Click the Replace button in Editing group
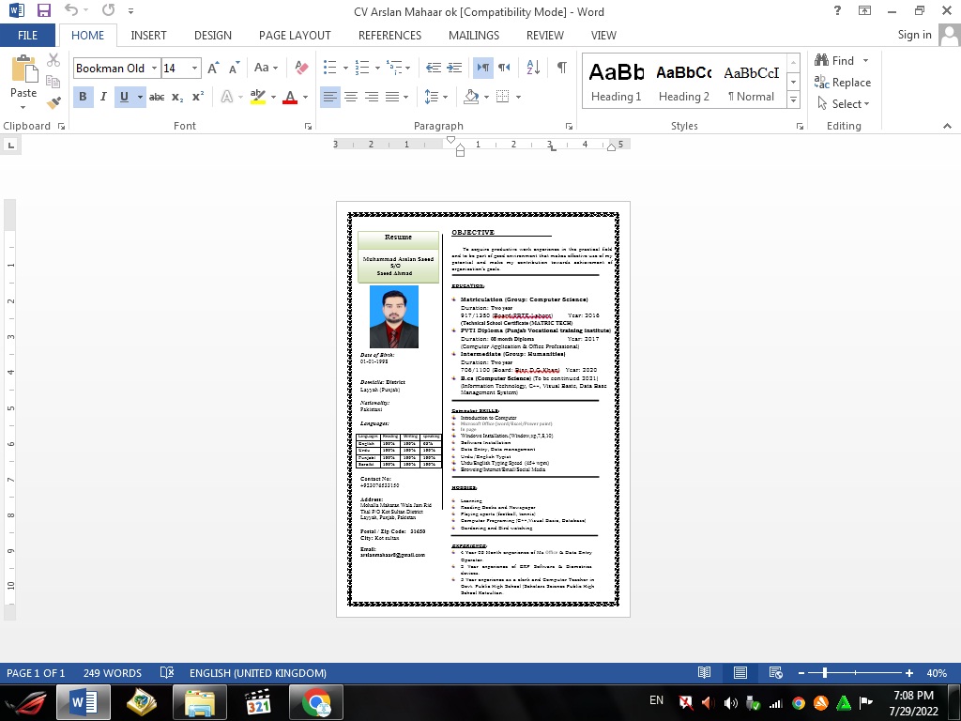Image resolution: width=961 pixels, height=721 pixels. pos(842,83)
